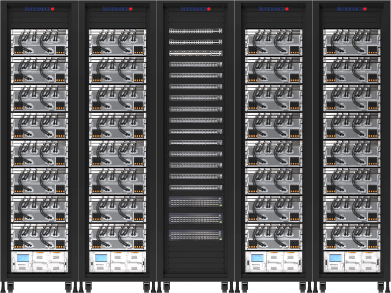Click the Supermicro logo on the rightmost rack
The image size is (391, 293).
pos(352,9)
